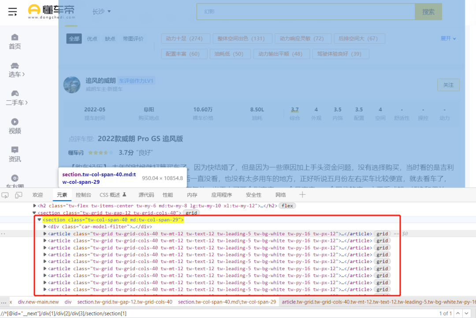This screenshot has width=476, height=318.
Task: Click the breadcrumb ellipsis overflow button
Action: tap(4, 302)
